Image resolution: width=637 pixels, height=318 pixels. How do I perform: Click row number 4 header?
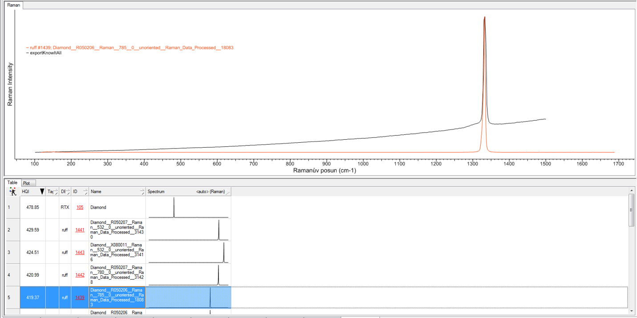coord(13,275)
